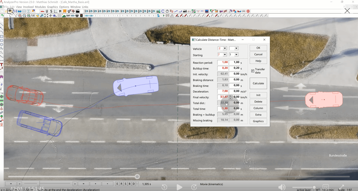Click the Init button in dialog
This screenshot has height=191, width=358.
(x=258, y=95)
